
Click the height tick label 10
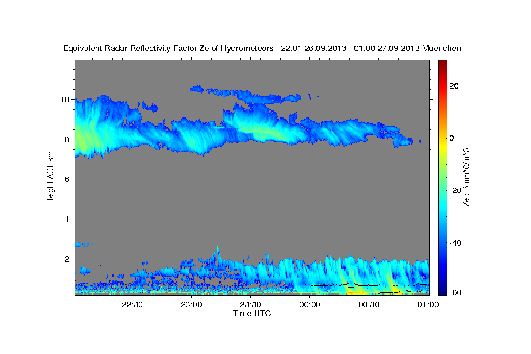click(x=64, y=99)
